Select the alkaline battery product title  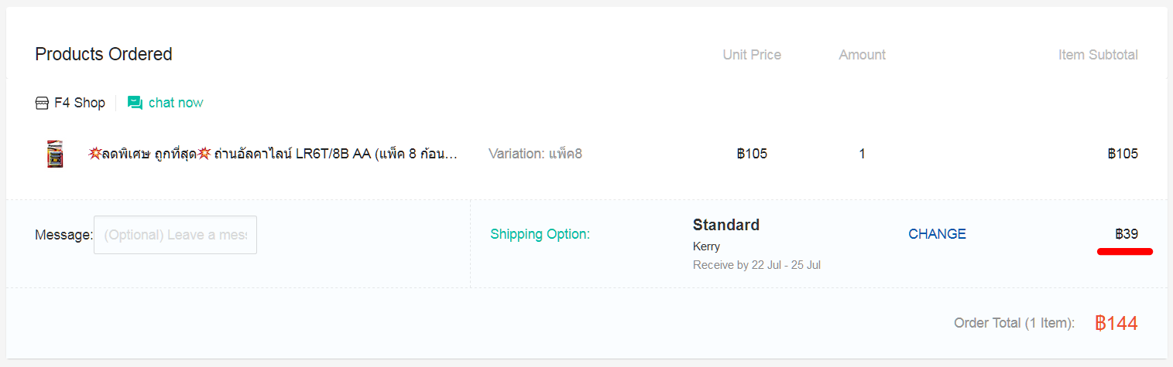[x=273, y=154]
